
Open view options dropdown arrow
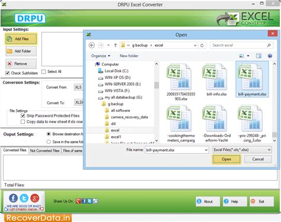(x=248, y=56)
